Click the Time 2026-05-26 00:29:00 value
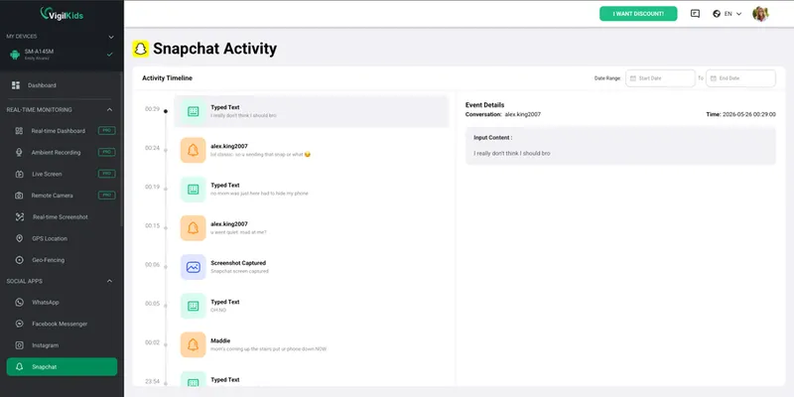The height and width of the screenshot is (397, 794). click(749, 114)
